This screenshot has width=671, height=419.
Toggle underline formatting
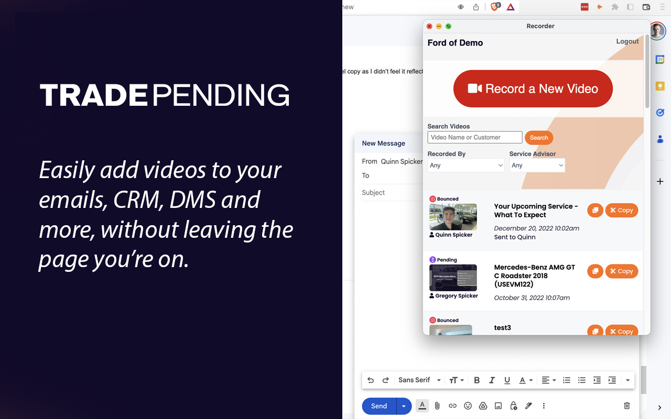point(507,380)
